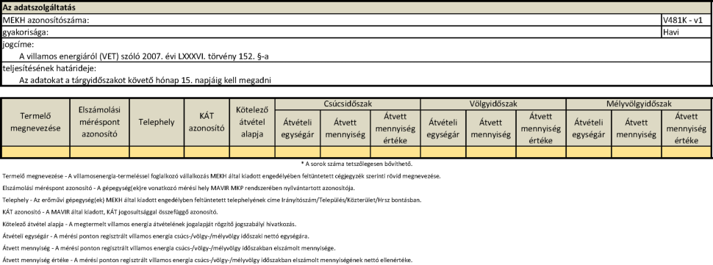713x265 pixels.
Task: Select yellow cell under Völgyidőszak Átvételi egységár
Action: click(x=443, y=152)
